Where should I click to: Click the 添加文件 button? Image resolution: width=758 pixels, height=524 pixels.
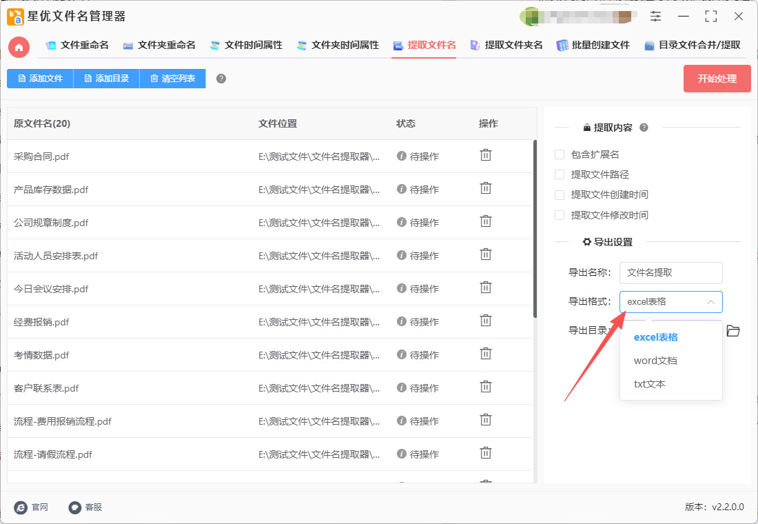tap(40, 79)
